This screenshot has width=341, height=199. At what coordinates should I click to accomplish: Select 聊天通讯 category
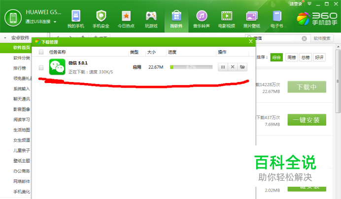pos(22,99)
